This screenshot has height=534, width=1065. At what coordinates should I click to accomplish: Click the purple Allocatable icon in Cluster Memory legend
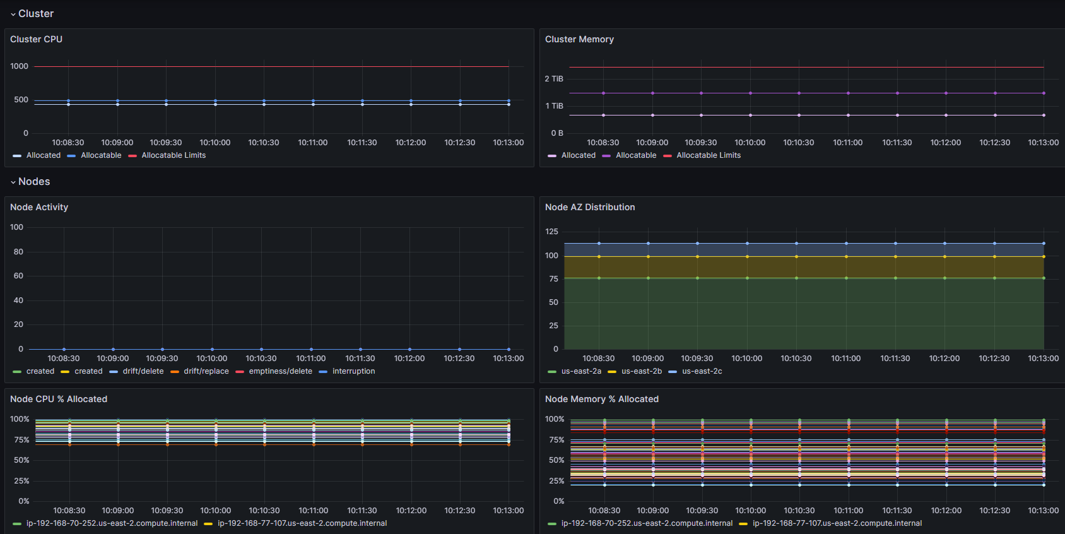[606, 156]
